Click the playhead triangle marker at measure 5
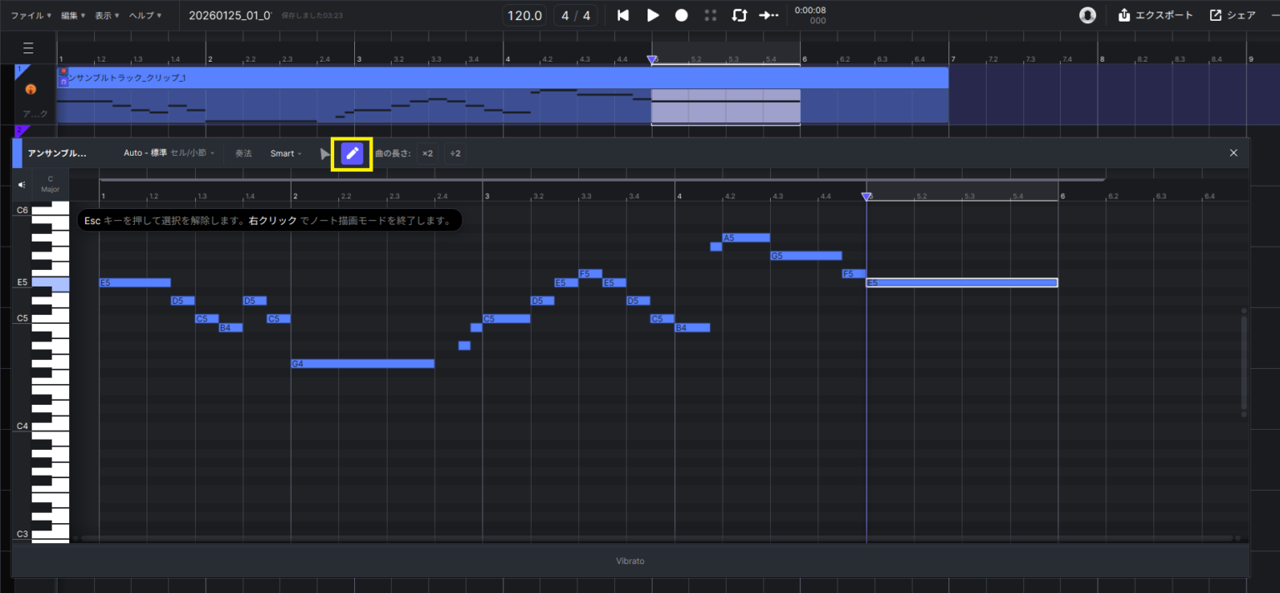The height and width of the screenshot is (593, 1280). 867,196
